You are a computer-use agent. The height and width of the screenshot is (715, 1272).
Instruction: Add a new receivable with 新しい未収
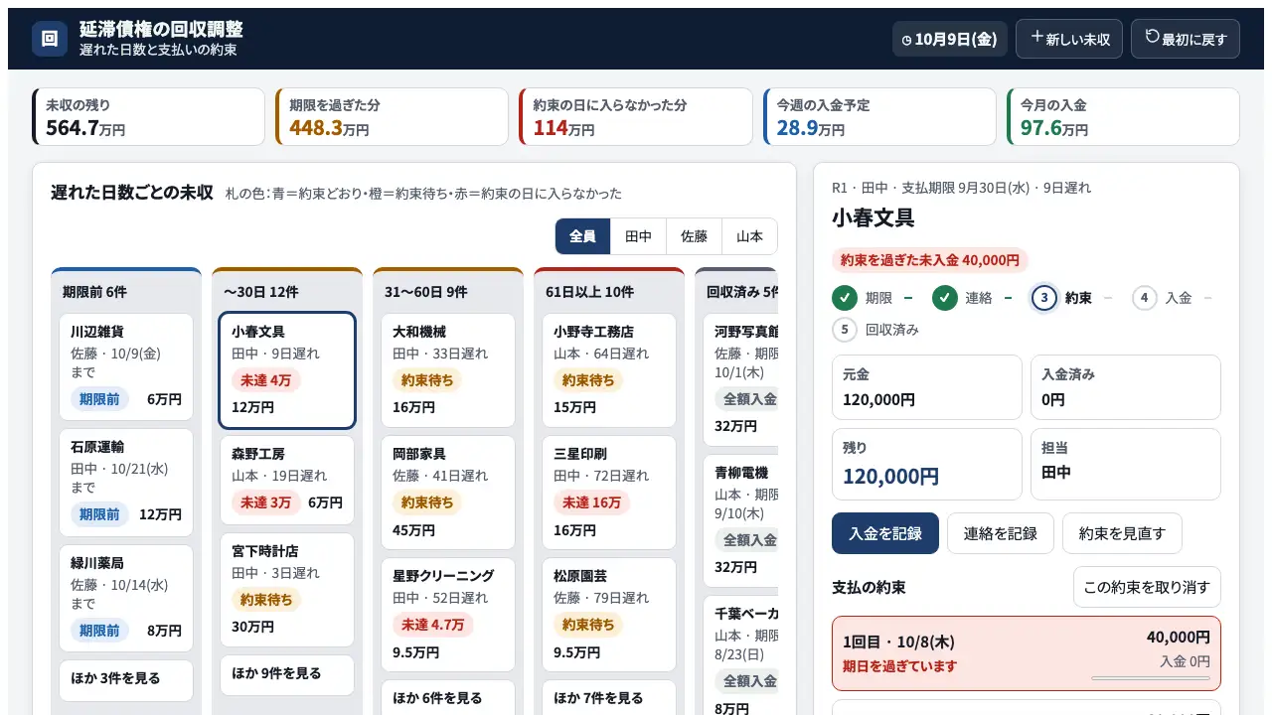click(1069, 39)
